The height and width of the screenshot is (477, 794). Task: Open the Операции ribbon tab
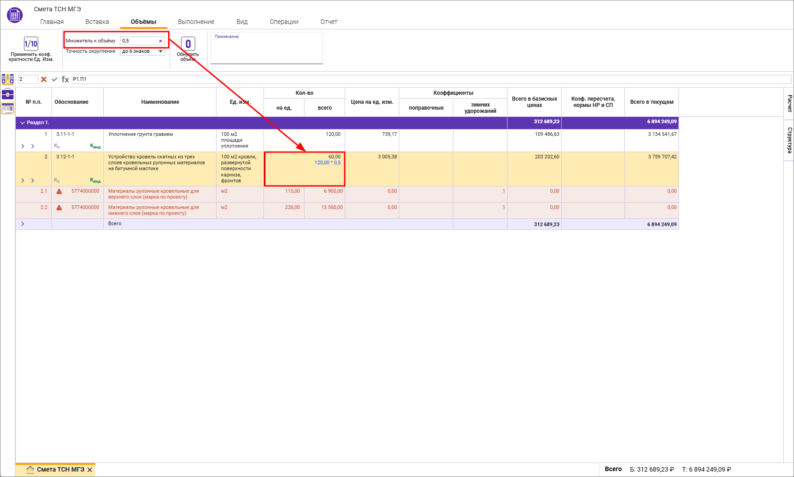[x=284, y=22]
